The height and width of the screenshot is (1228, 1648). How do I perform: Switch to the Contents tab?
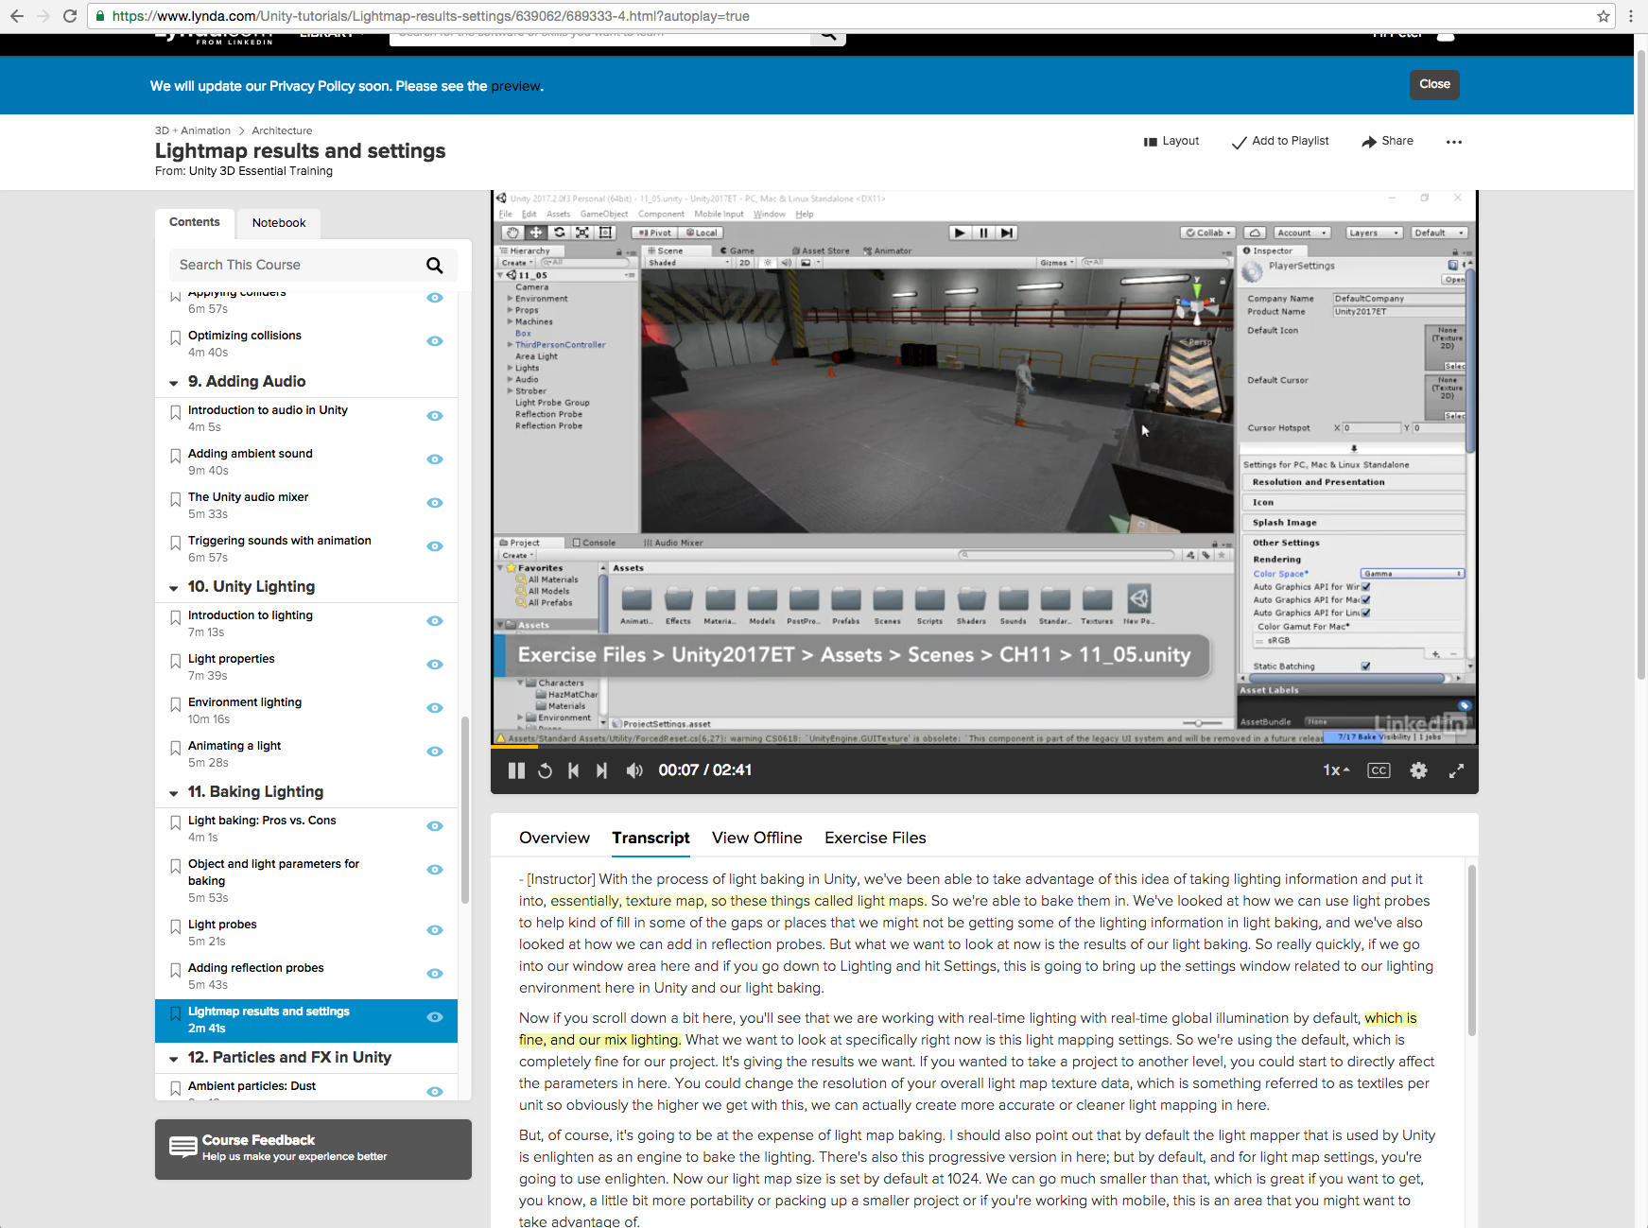pos(195,222)
